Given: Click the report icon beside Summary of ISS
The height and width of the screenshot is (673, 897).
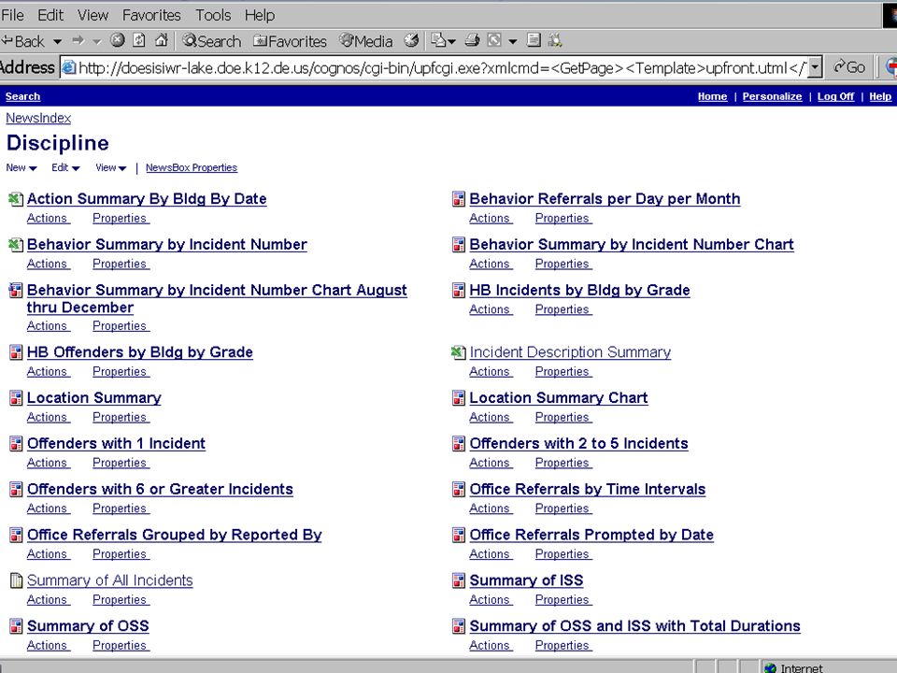Looking at the screenshot, I should pyautogui.click(x=458, y=580).
